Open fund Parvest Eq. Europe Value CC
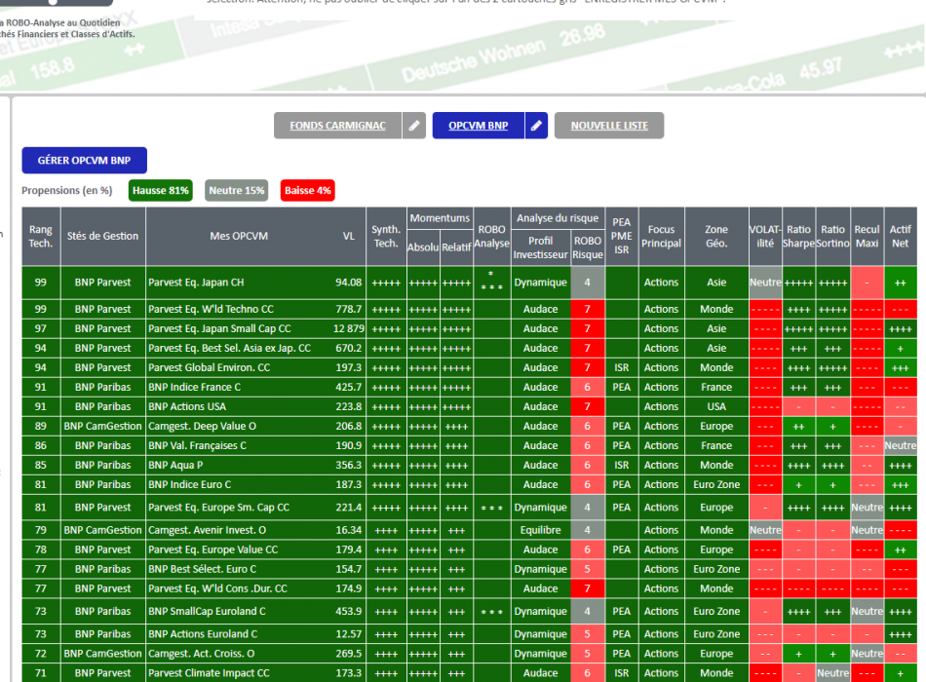 [213, 549]
